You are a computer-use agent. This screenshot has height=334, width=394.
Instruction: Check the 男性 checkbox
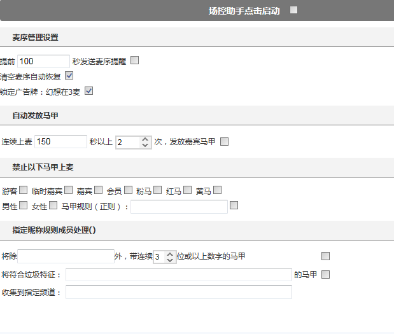(x=24, y=205)
